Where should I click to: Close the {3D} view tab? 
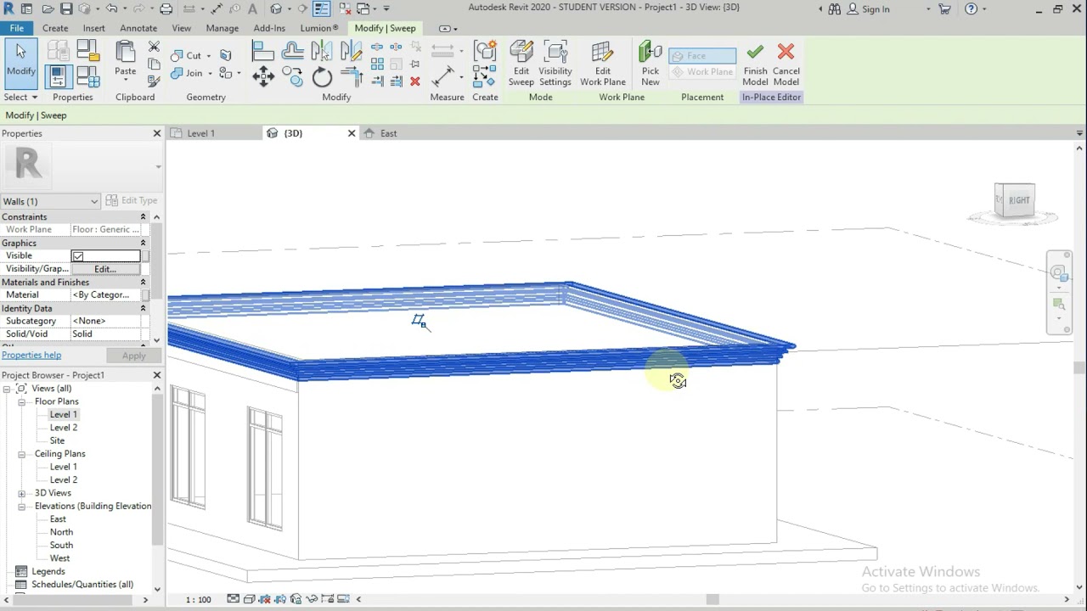tap(352, 133)
